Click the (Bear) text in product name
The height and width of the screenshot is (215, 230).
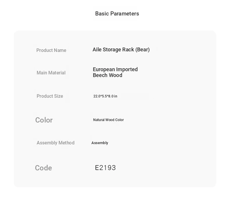pos(142,50)
